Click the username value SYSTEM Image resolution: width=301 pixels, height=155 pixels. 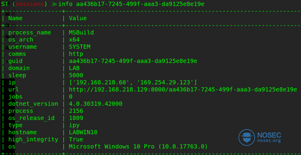[80, 47]
